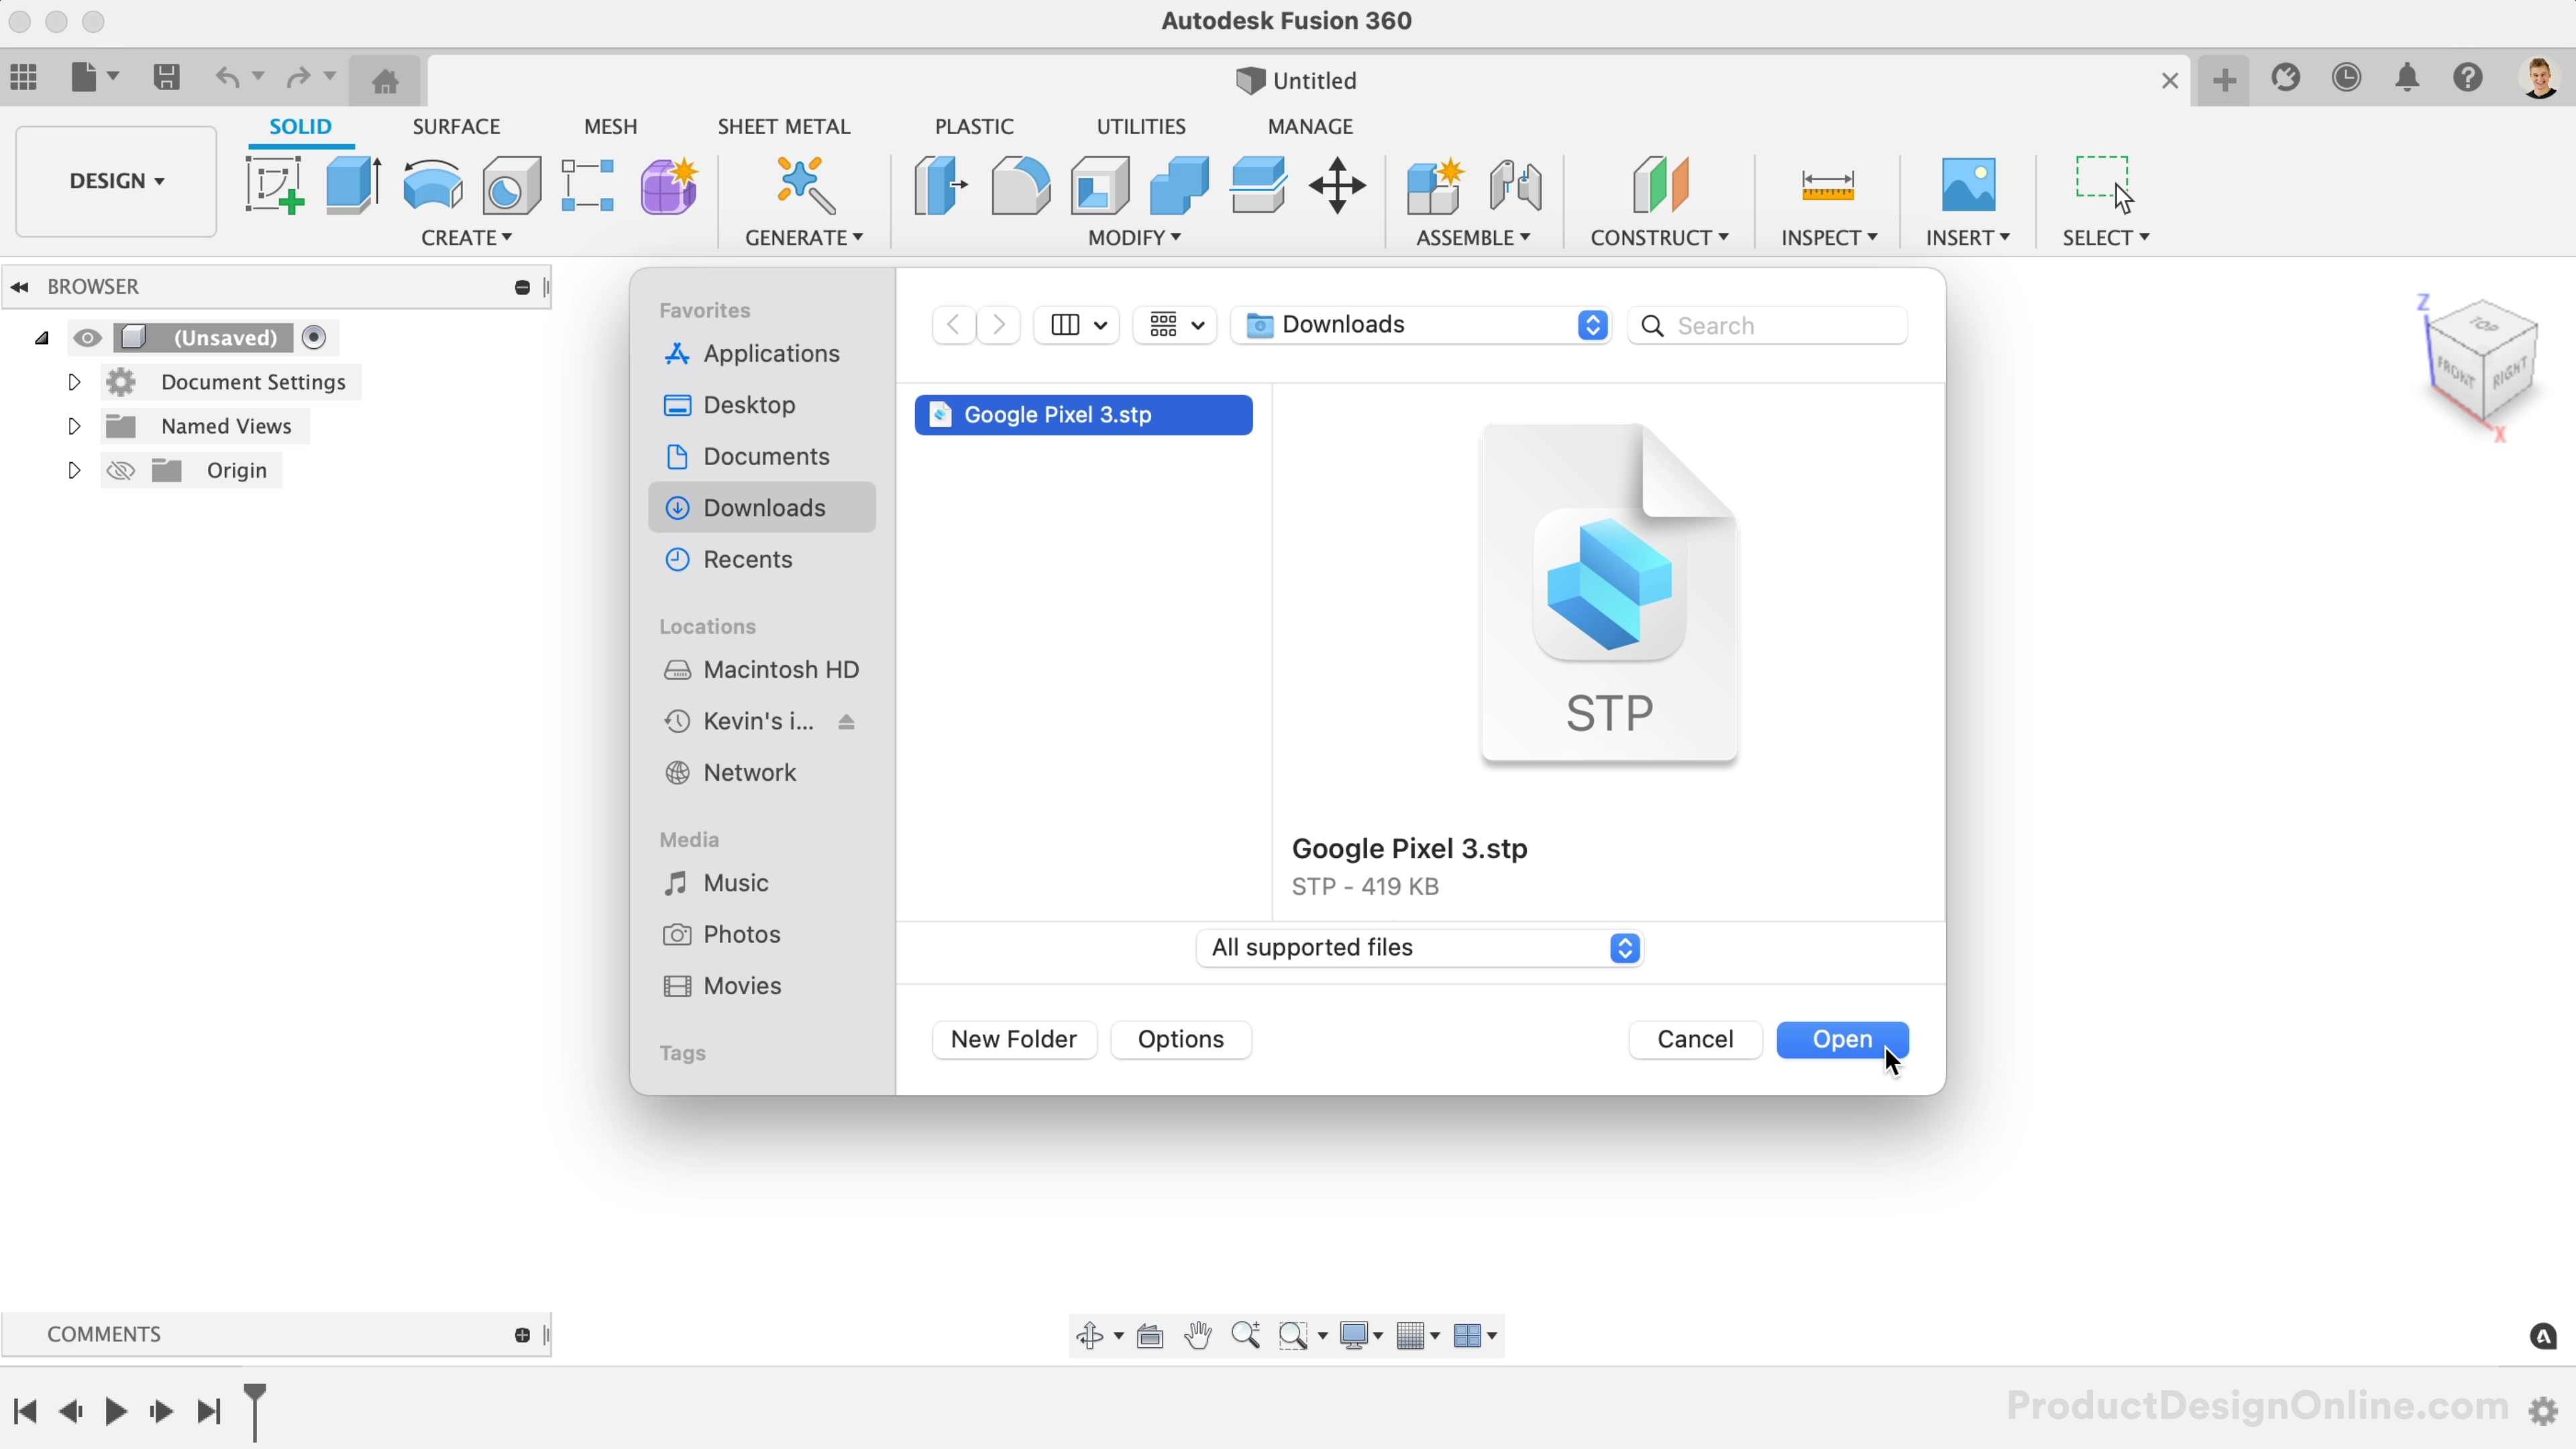Switch to the SHEET METAL tab
The image size is (2576, 1449).
[x=783, y=127]
